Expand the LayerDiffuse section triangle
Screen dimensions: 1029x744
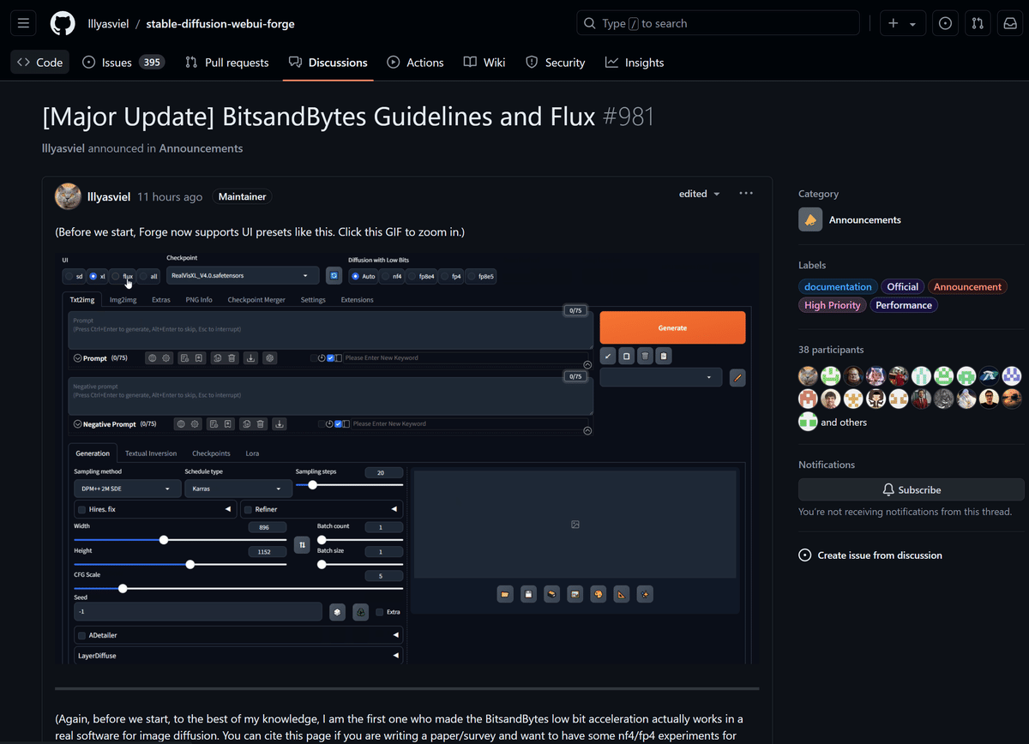tap(395, 656)
